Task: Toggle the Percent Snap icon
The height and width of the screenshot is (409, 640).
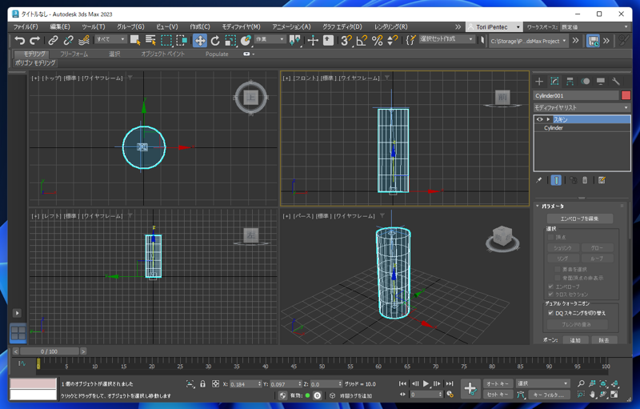Action: pyautogui.click(x=377, y=40)
